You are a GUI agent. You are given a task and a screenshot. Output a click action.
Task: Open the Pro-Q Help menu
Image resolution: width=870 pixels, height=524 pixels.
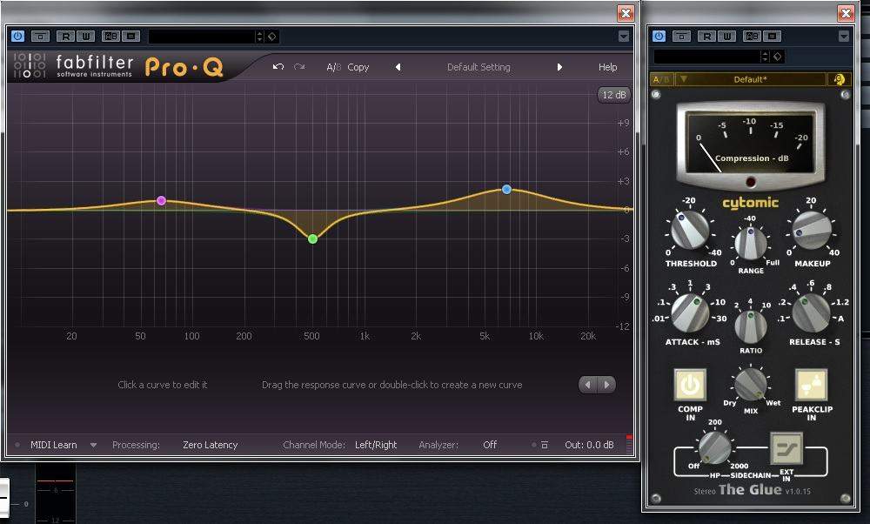tap(607, 67)
